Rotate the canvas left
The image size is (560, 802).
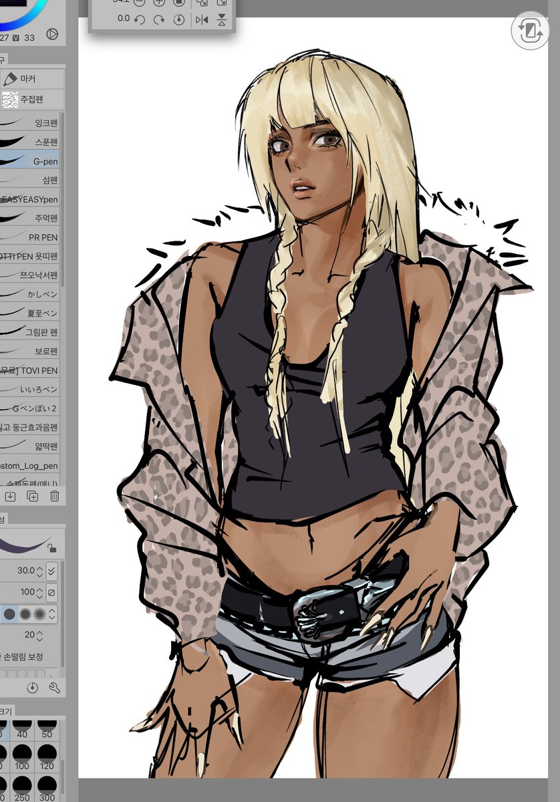pos(140,19)
